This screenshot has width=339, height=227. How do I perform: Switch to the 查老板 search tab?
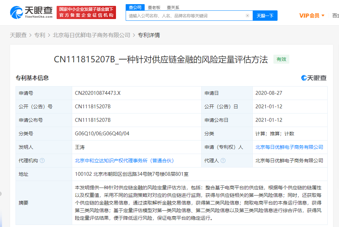coord(154,7)
